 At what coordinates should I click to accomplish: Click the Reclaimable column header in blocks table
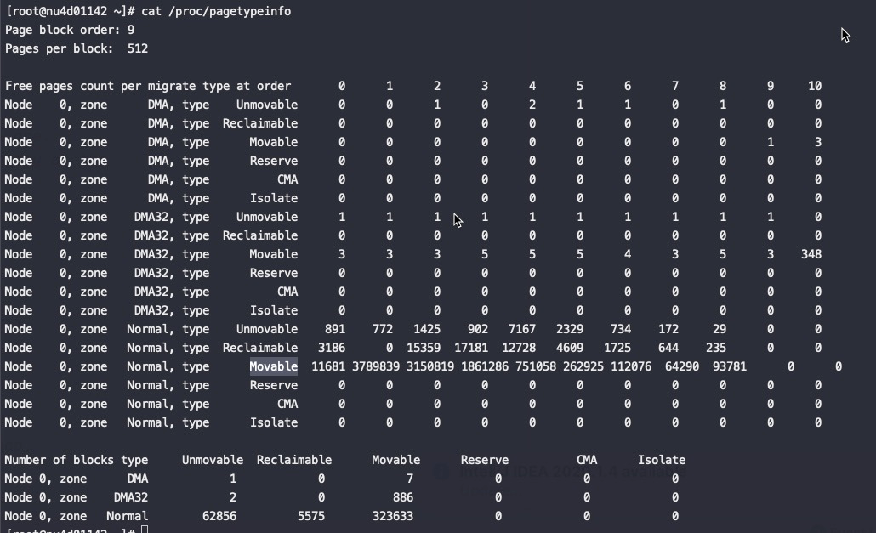tap(294, 461)
